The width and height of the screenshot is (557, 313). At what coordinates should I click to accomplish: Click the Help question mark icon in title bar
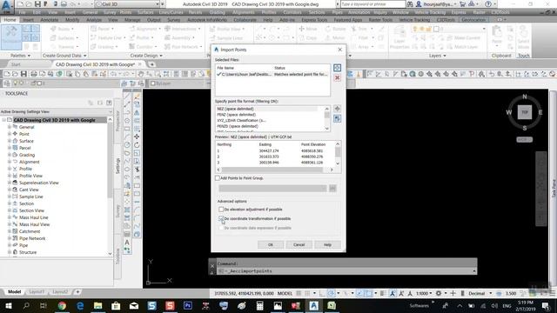tap(488, 4)
